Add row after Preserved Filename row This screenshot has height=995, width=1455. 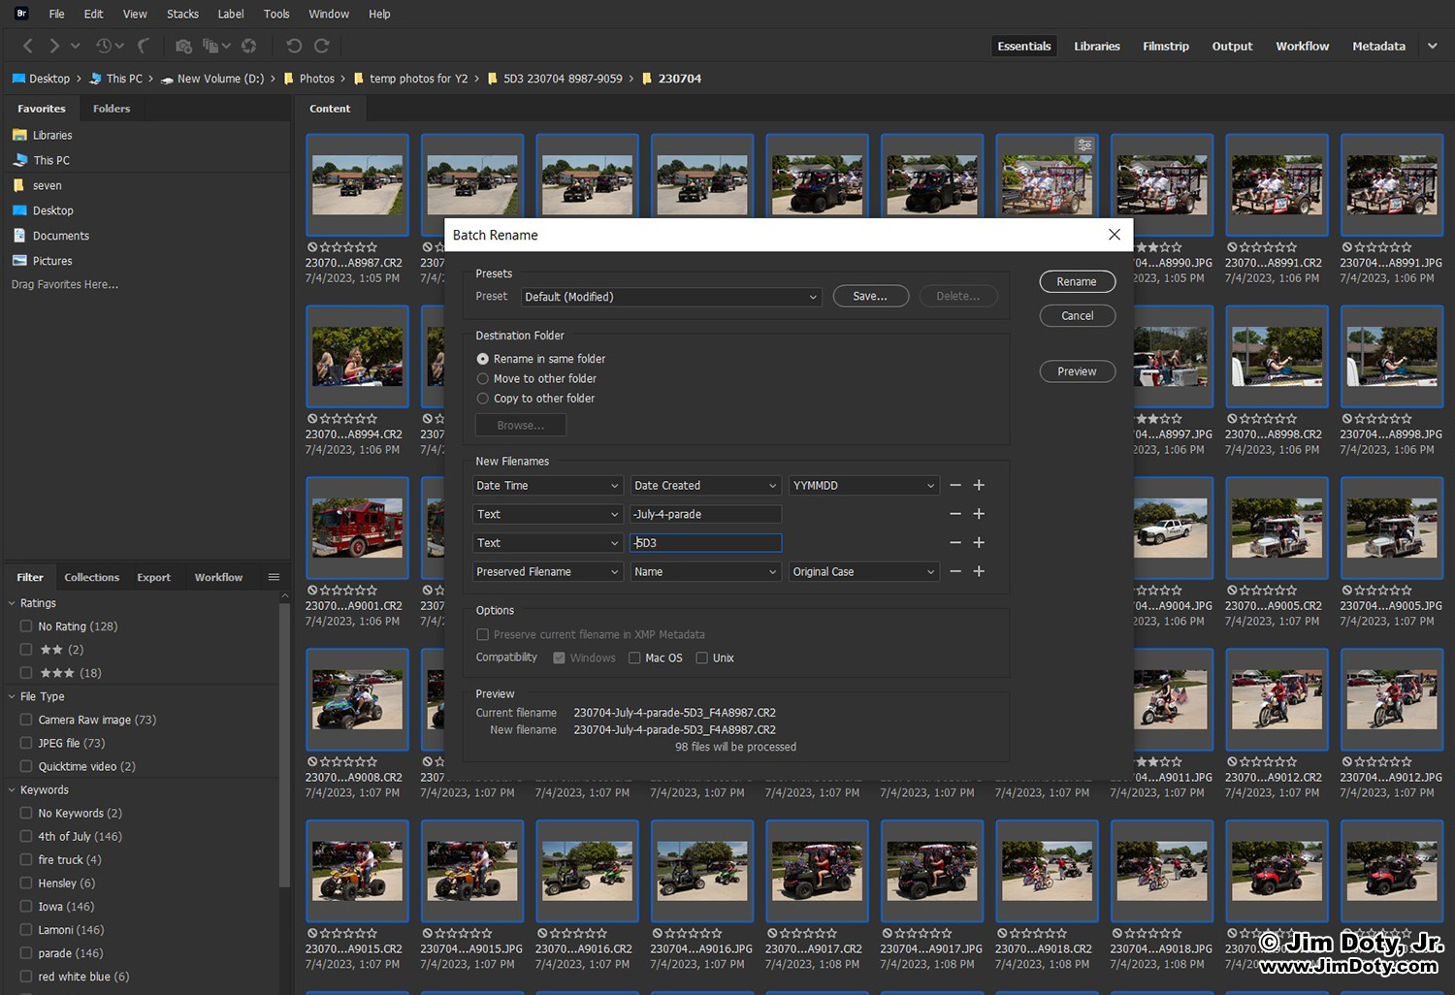click(x=979, y=571)
